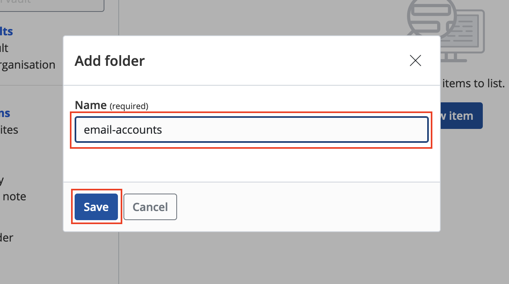Select the email-accounts text in the Name field
Viewport: 509px width, 284px height.
[x=122, y=129]
